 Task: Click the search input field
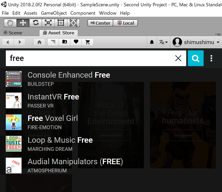click(x=89, y=58)
